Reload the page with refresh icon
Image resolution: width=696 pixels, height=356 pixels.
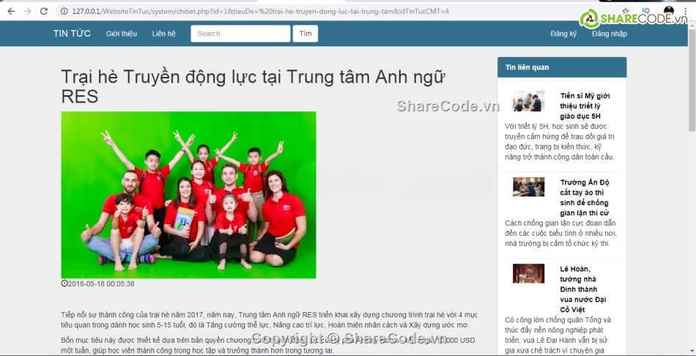tap(43, 11)
